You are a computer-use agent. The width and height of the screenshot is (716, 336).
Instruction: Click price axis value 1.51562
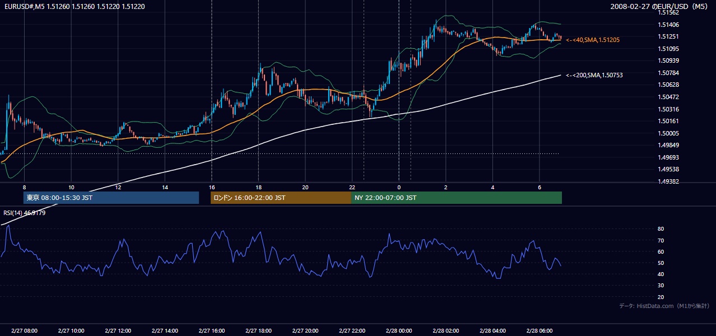click(x=668, y=12)
